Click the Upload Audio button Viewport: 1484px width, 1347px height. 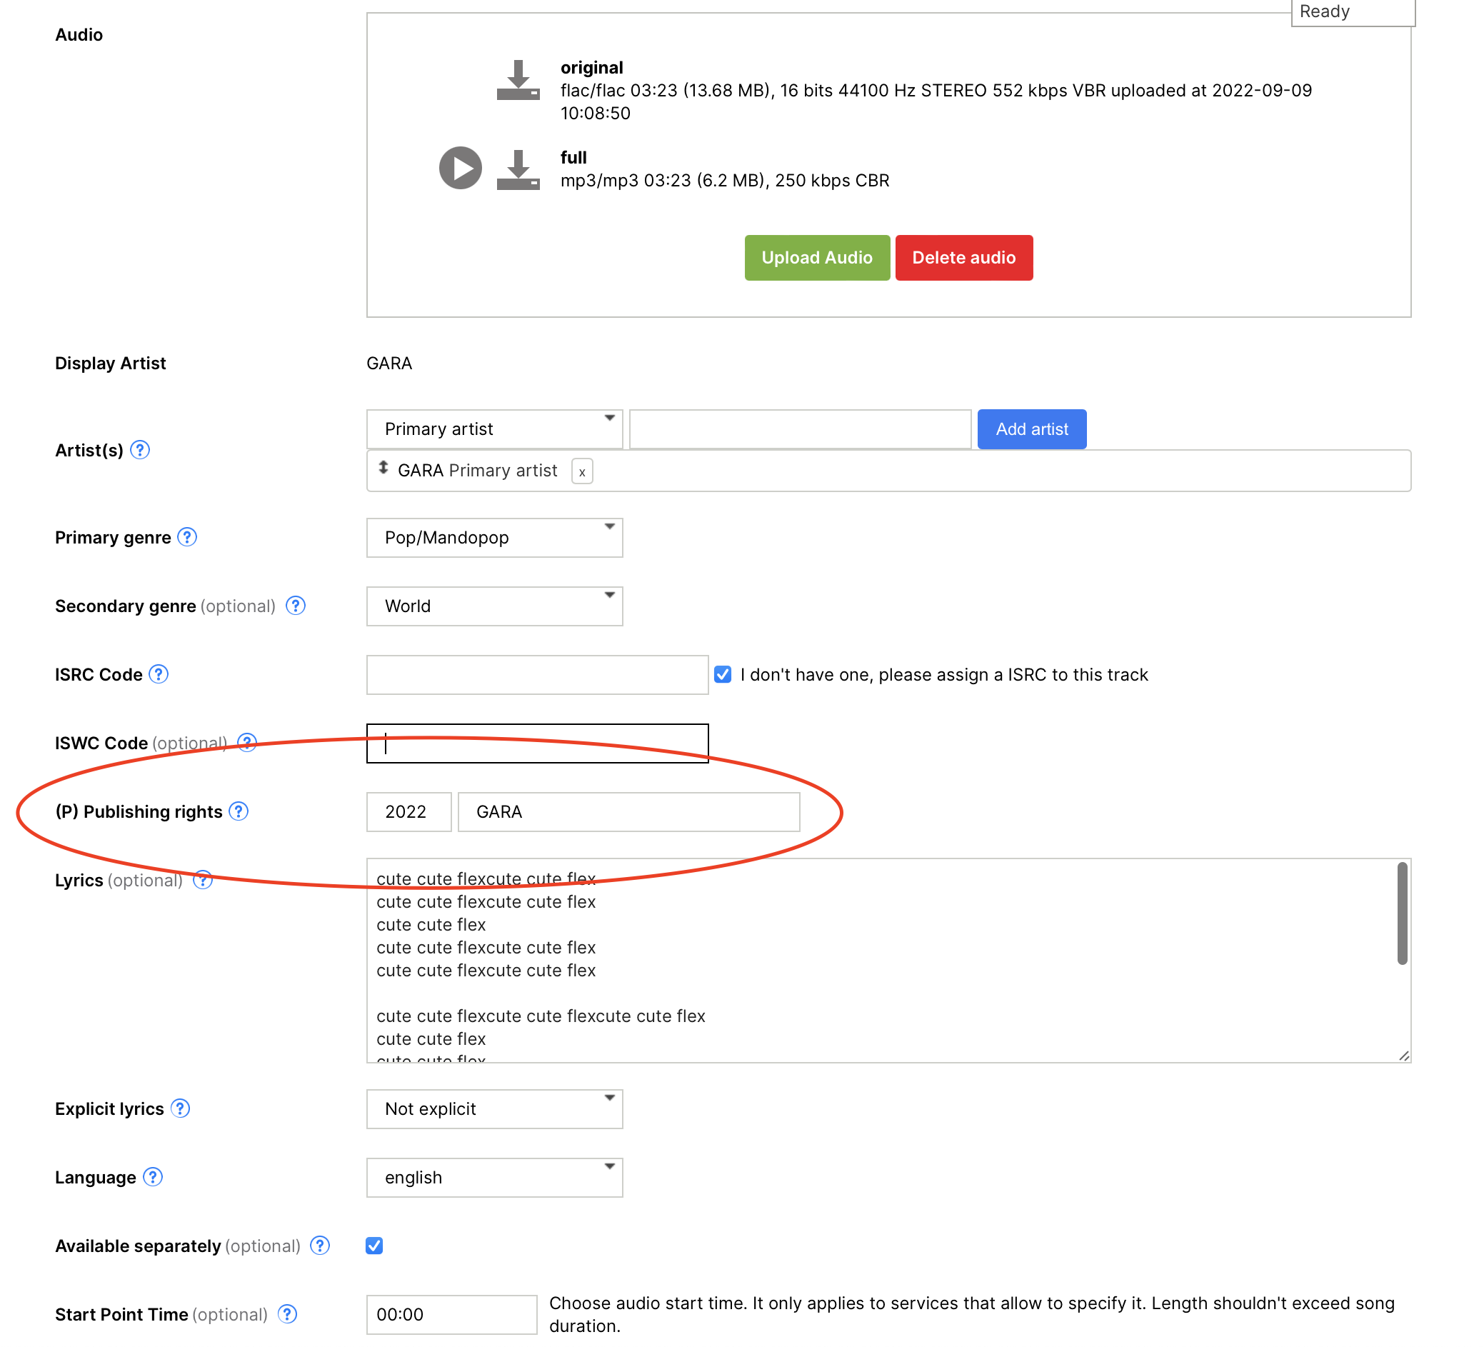[816, 258]
